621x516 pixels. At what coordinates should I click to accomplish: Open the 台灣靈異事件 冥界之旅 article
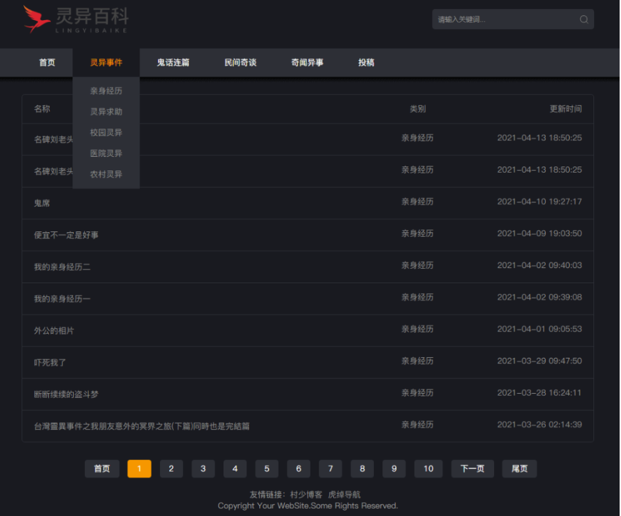[141, 426]
